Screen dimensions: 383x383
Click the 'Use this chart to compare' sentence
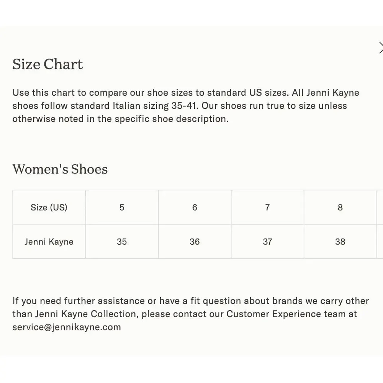[x=151, y=93]
